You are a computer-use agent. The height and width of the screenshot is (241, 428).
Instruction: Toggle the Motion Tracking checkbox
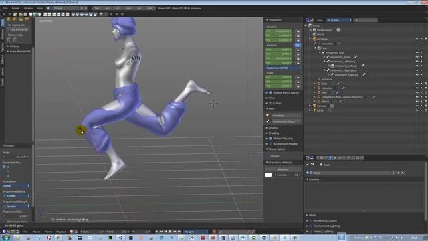[x=270, y=139]
